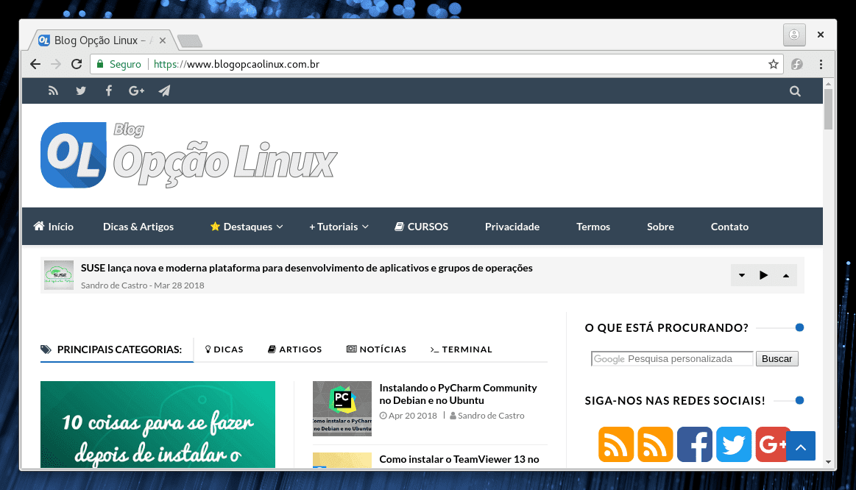
Task: Select the TERMINAL category tab
Action: [461, 349]
